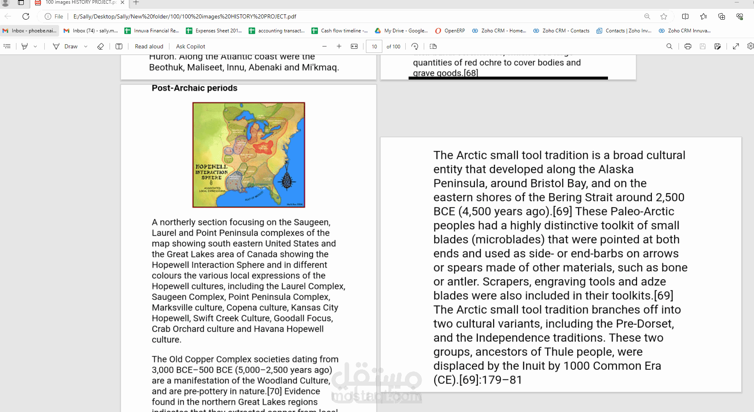Viewport: 754px width, 412px height.
Task: Open Zoho CRM Innuva bookmark
Action: (x=685, y=31)
